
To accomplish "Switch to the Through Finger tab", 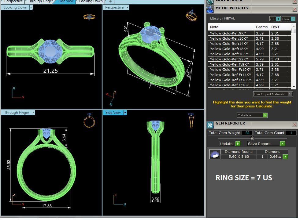I will pyautogui.click(x=41, y=2).
